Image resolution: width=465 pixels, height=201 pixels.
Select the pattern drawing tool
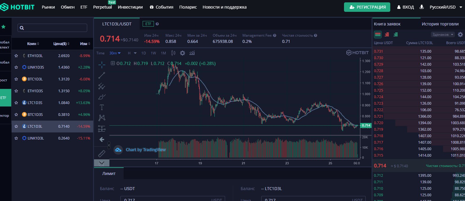point(102,118)
